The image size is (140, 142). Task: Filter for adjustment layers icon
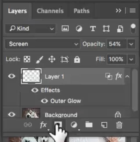pos(79,29)
